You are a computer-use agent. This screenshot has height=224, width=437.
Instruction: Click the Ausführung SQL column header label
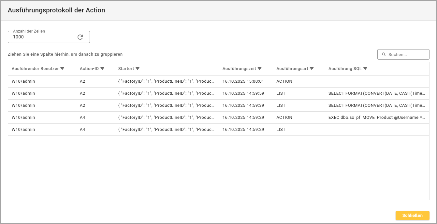(x=345, y=69)
